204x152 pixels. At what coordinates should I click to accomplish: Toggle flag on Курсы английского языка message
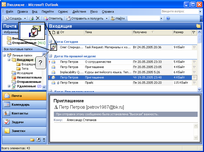(x=194, y=72)
